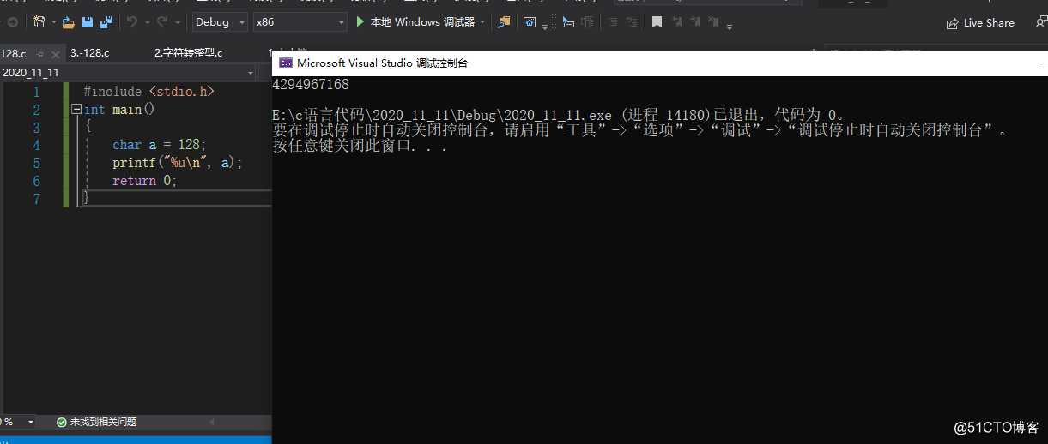Click the #include <stdio.h> line
This screenshot has width=1048, height=444.
pos(148,92)
